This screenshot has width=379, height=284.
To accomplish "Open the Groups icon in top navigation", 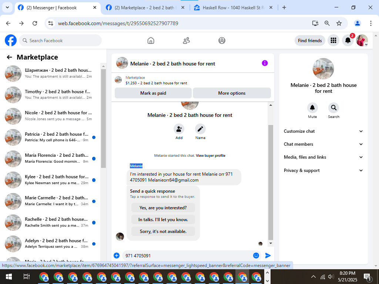I will point(222,41).
